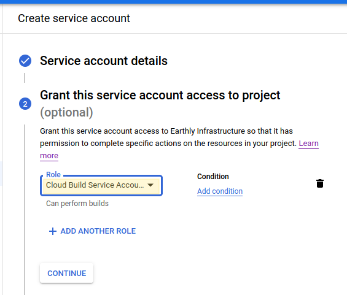Click the blue top header bar
Image resolution: width=347 pixels, height=295 pixels.
tap(173, 2)
